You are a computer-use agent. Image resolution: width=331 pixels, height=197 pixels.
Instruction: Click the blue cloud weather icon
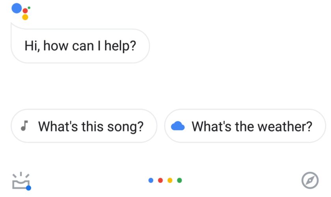tap(178, 126)
